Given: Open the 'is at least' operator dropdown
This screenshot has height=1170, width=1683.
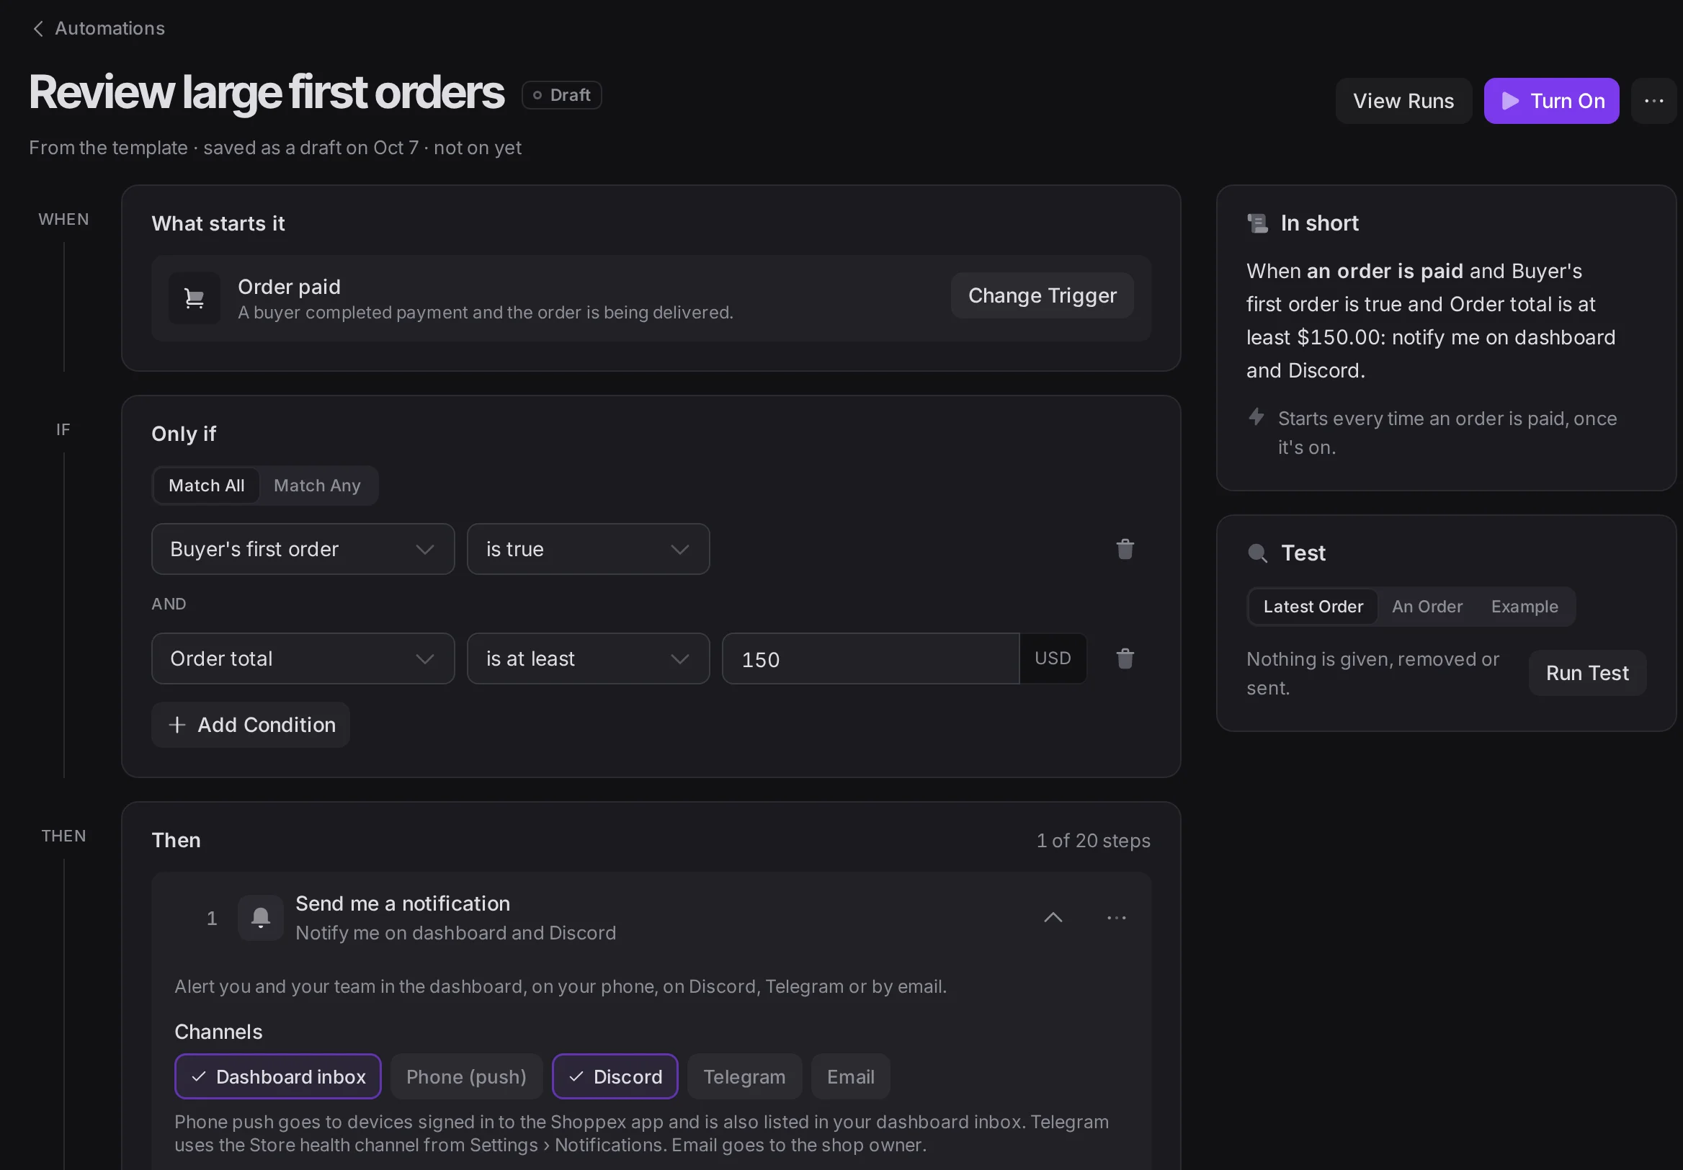Looking at the screenshot, I should tap(588, 658).
